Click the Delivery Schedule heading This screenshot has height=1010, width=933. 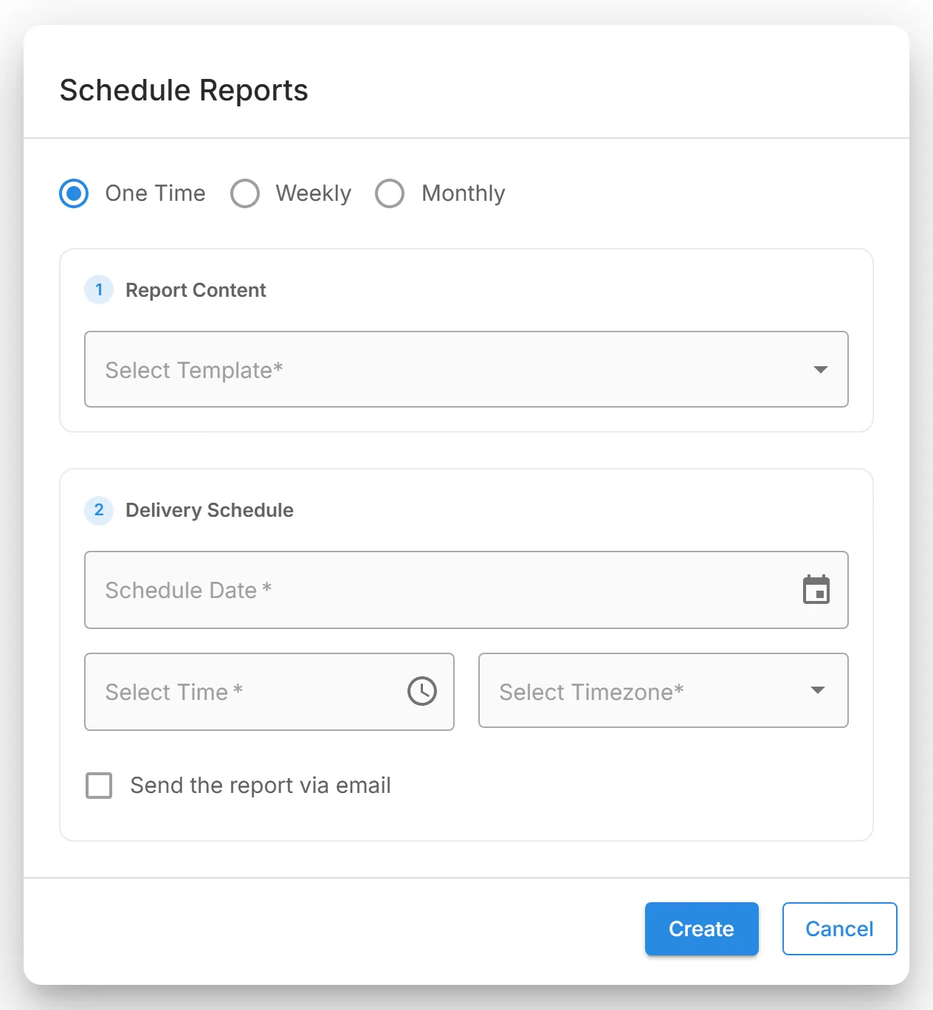point(210,510)
